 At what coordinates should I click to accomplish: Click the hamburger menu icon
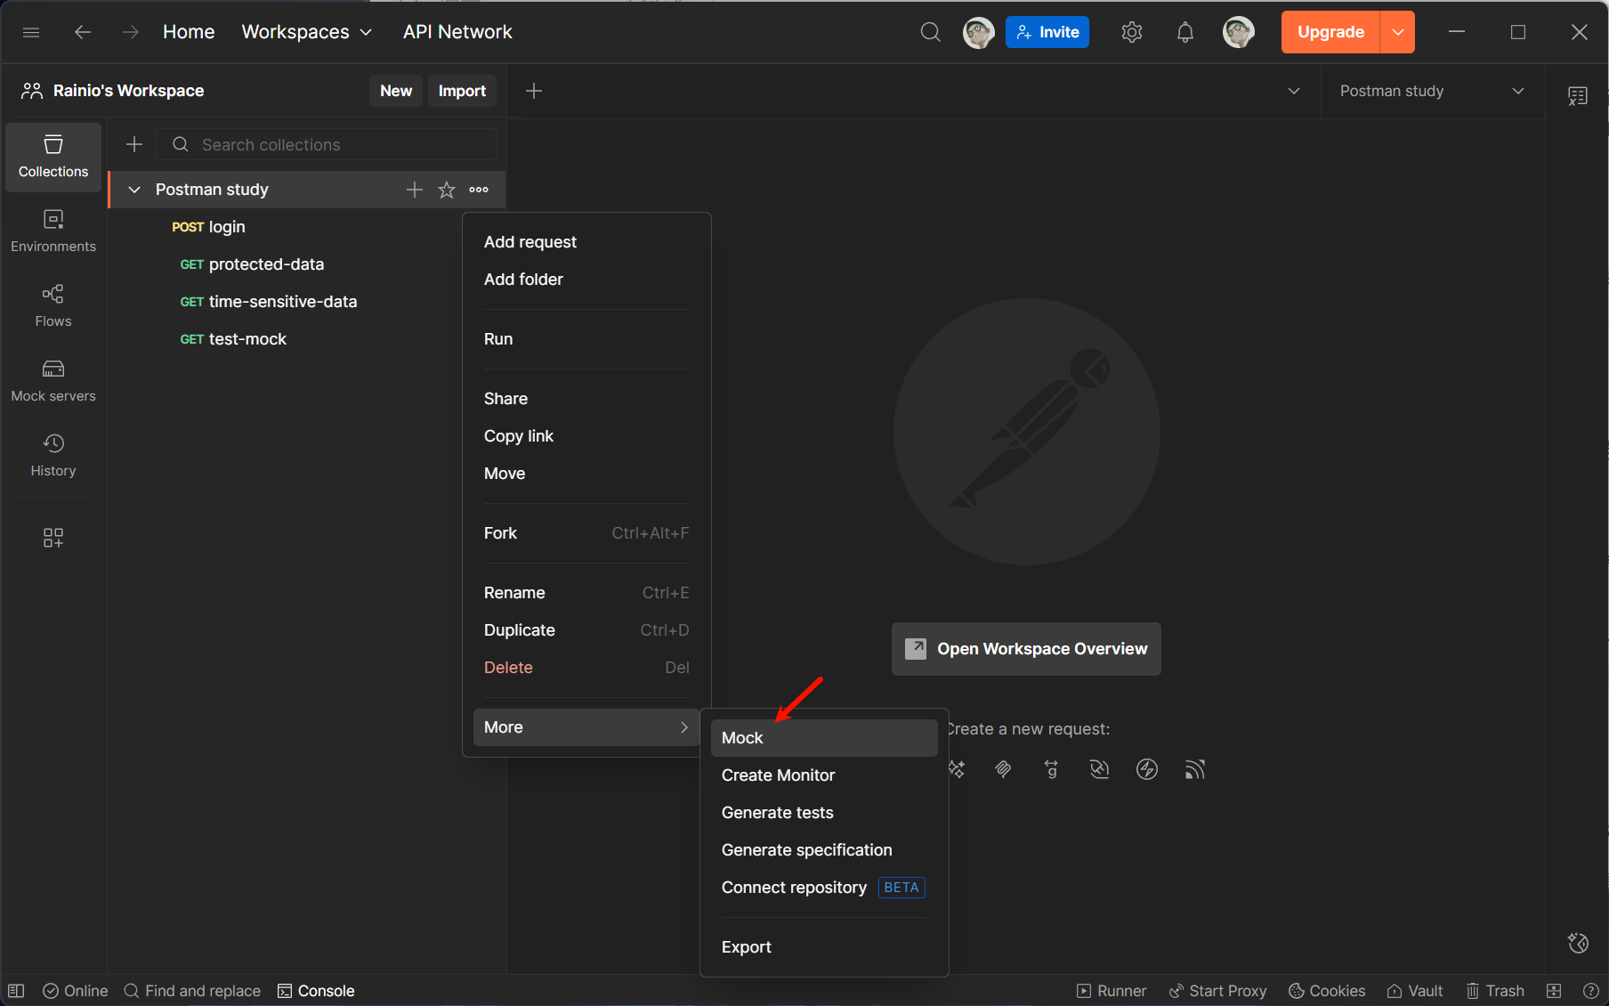(31, 32)
